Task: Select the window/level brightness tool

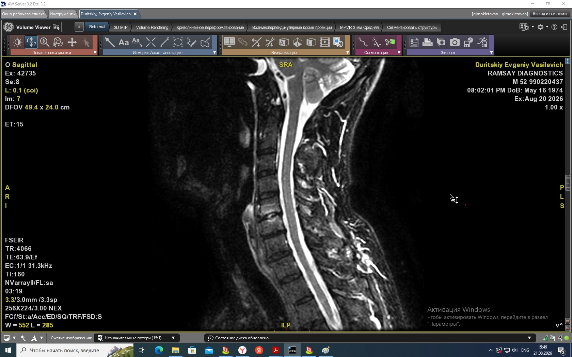Action: click(x=18, y=42)
